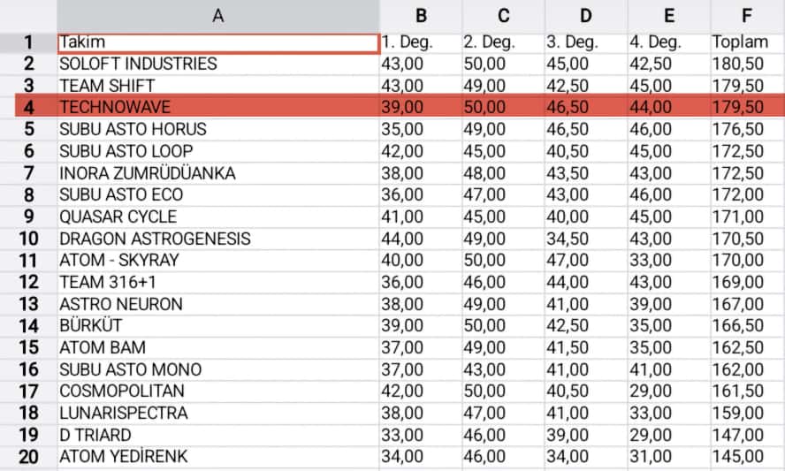Click the ATOM YEDİRENK cell
This screenshot has height=471, width=785.
point(217,457)
